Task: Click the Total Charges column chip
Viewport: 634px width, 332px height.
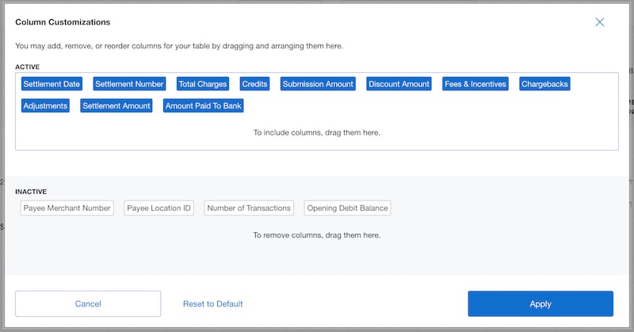Action: pyautogui.click(x=202, y=84)
